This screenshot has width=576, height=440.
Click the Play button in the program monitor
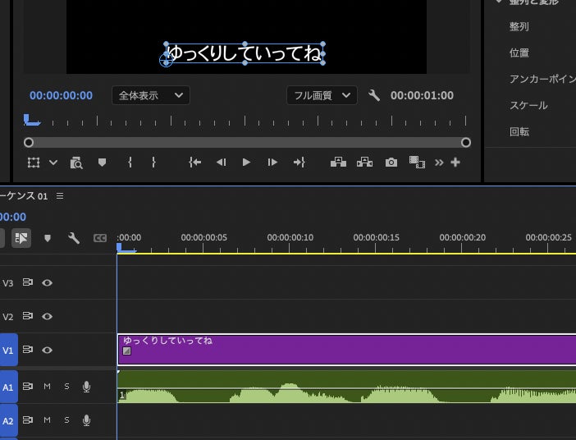point(246,162)
